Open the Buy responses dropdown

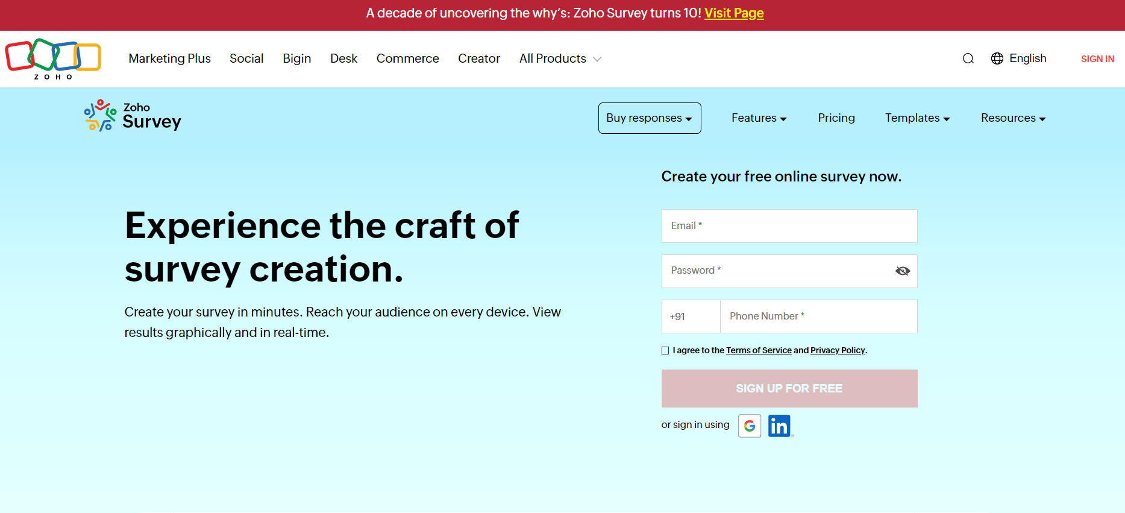(649, 118)
